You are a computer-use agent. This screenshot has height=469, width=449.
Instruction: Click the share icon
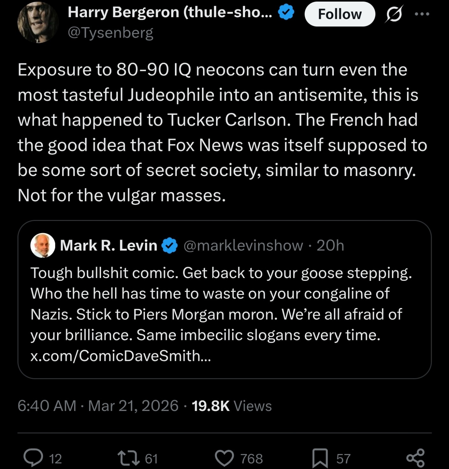coord(415,458)
